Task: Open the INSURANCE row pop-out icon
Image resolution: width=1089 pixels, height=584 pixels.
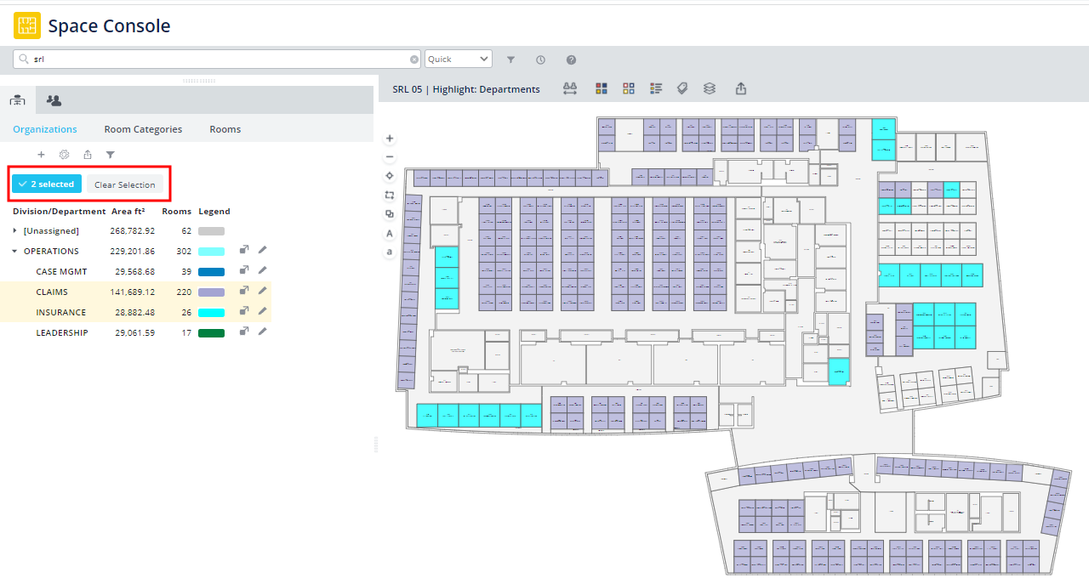Action: tap(244, 312)
